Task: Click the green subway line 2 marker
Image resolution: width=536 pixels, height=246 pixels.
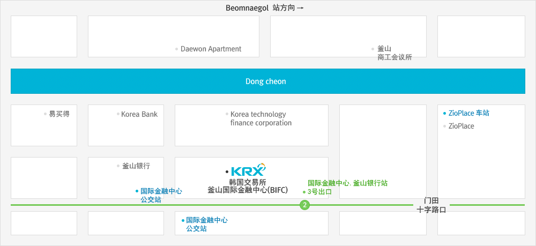Action: click(x=304, y=205)
